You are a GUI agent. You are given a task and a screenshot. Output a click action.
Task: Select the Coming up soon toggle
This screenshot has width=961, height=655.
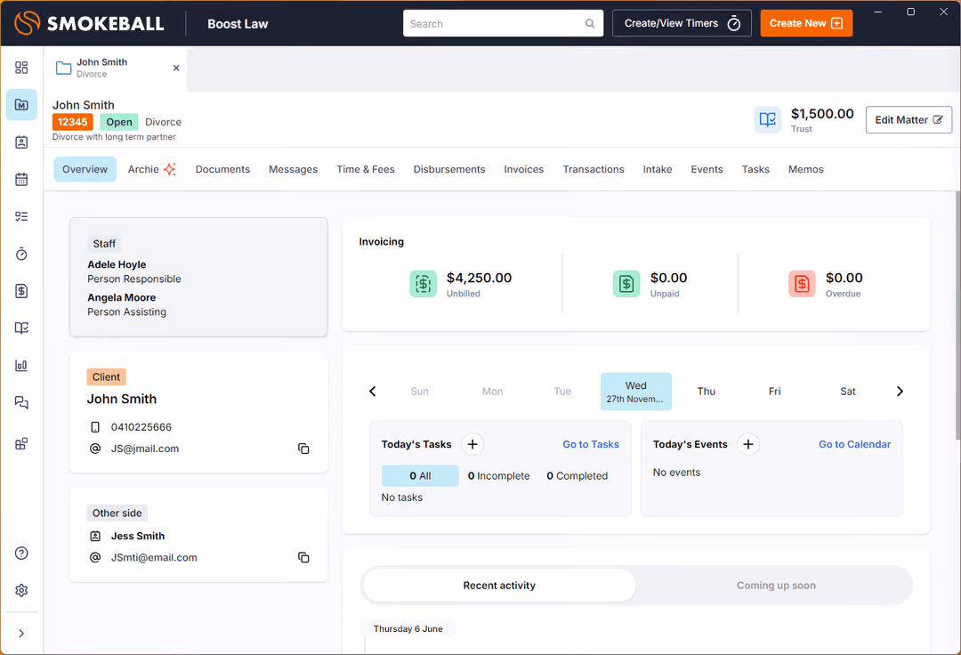coord(775,586)
